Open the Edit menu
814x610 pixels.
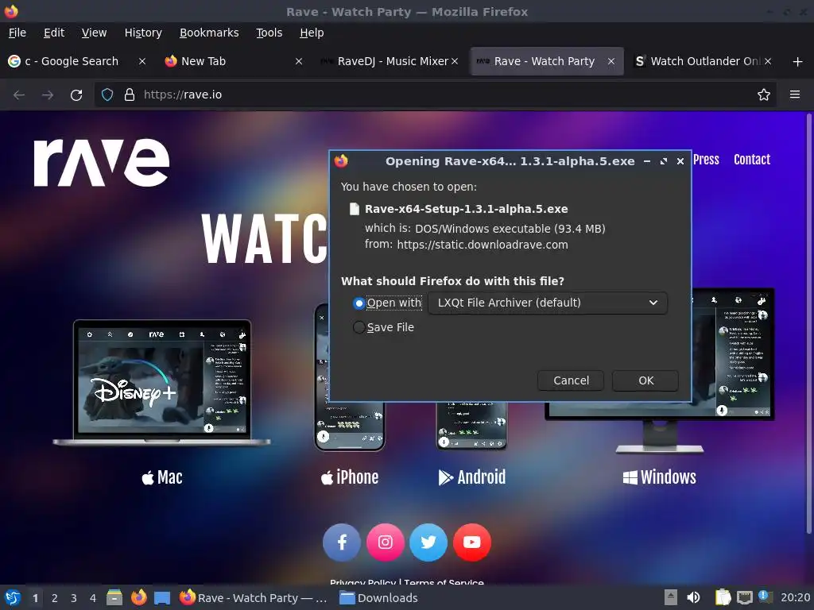[54, 33]
